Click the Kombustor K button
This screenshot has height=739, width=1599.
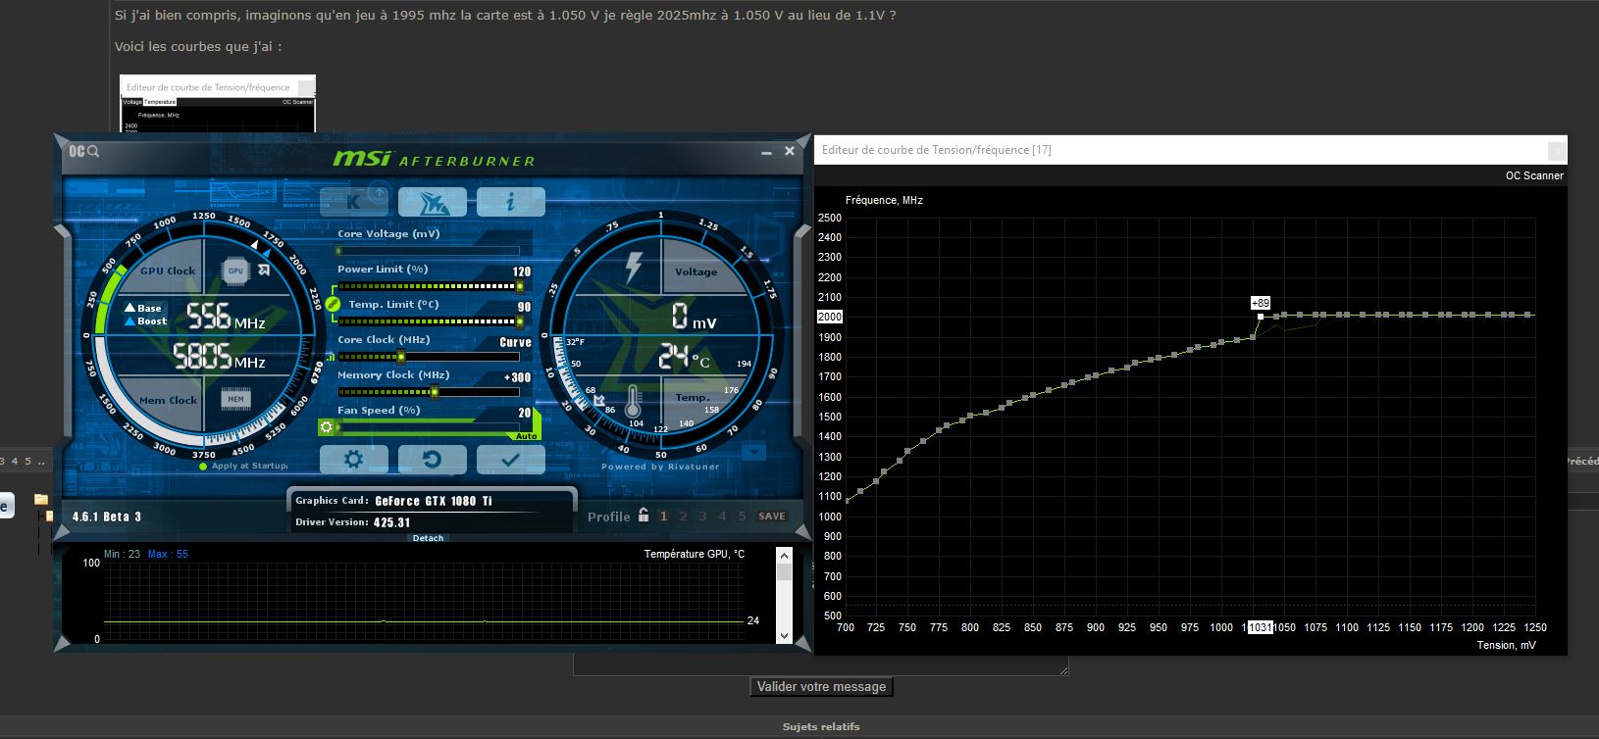[353, 202]
